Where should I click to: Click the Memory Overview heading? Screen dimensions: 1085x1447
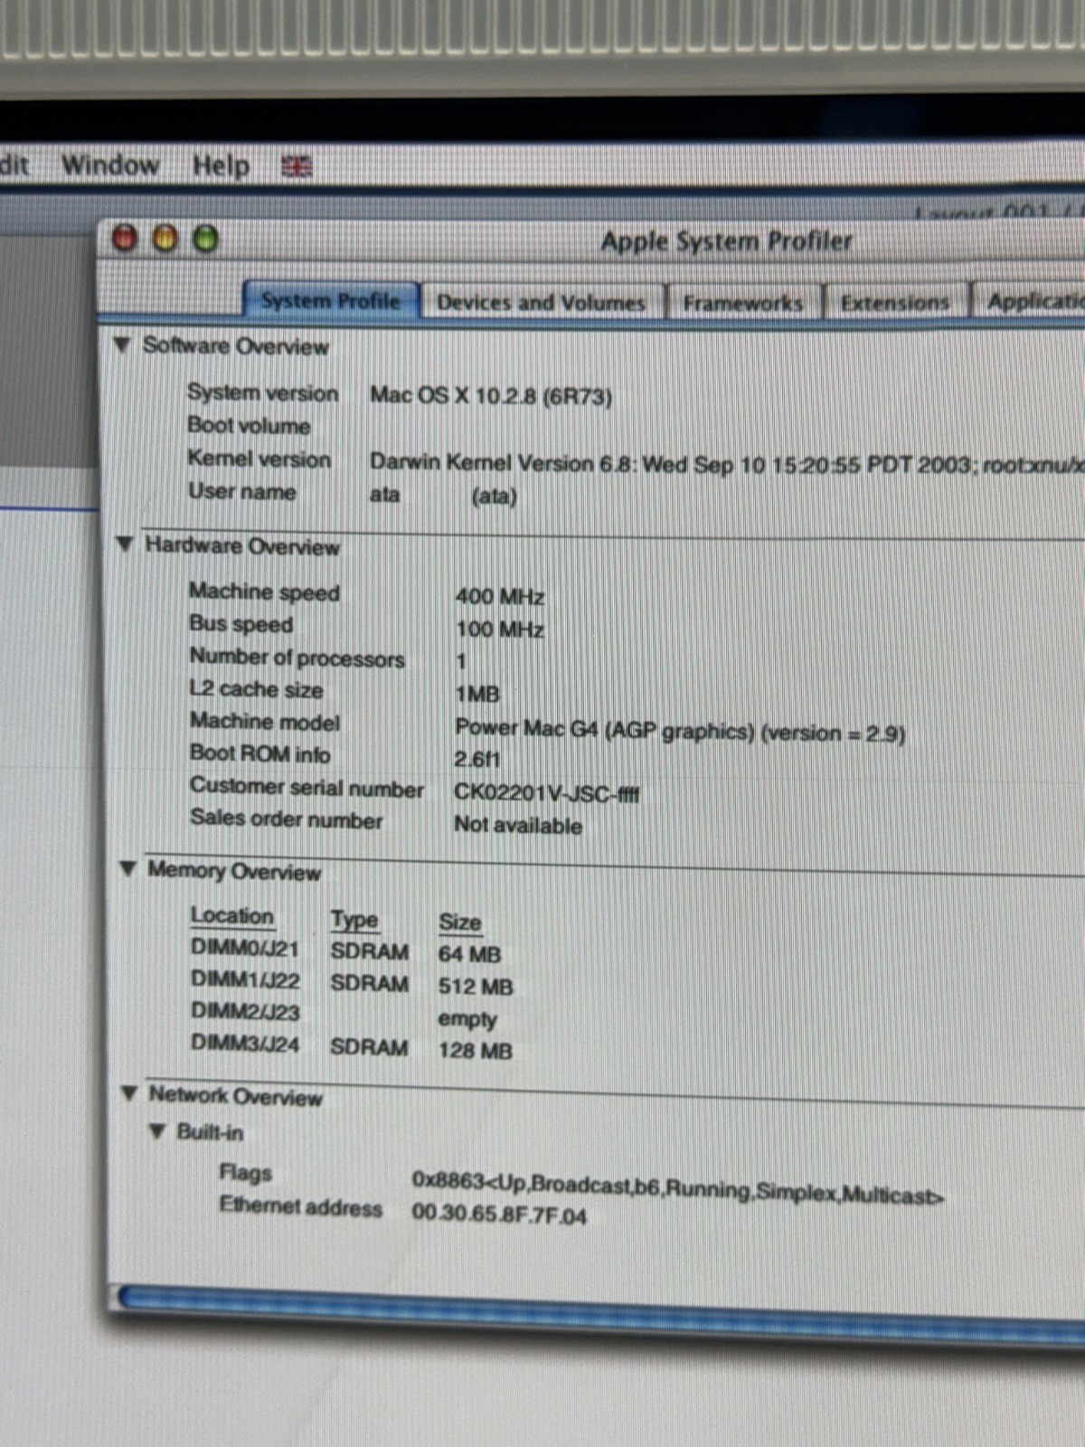[x=234, y=871]
